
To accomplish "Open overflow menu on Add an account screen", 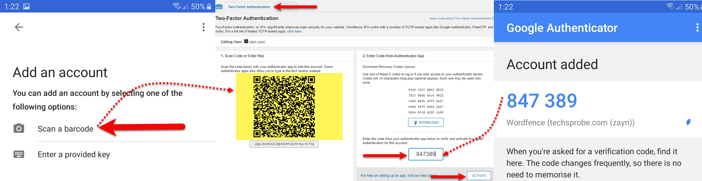I will tap(204, 27).
